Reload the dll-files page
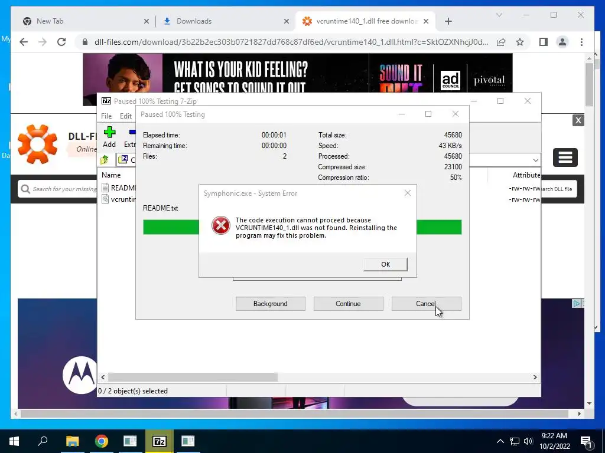This screenshot has height=453, width=605. tap(61, 42)
